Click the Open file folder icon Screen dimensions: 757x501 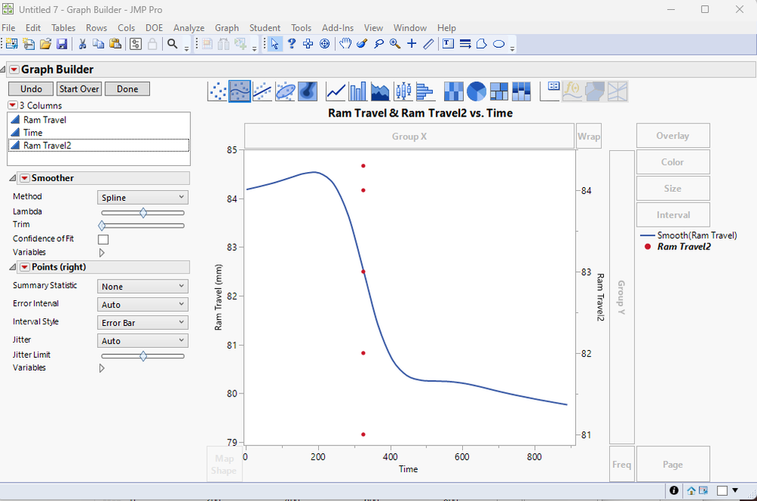pos(45,45)
